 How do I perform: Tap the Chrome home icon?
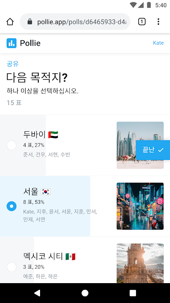coord(10,22)
